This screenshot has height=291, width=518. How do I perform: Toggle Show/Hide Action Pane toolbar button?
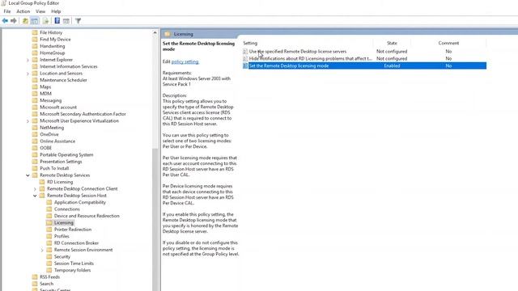pyautogui.click(x=66, y=21)
